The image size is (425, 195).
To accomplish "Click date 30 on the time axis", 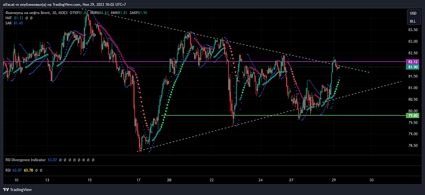I will 372,180.
